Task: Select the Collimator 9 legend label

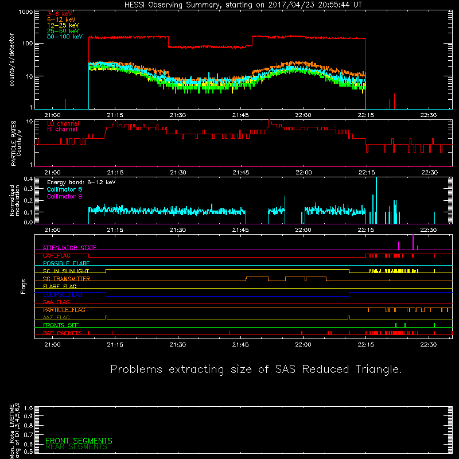Action: pos(64,196)
